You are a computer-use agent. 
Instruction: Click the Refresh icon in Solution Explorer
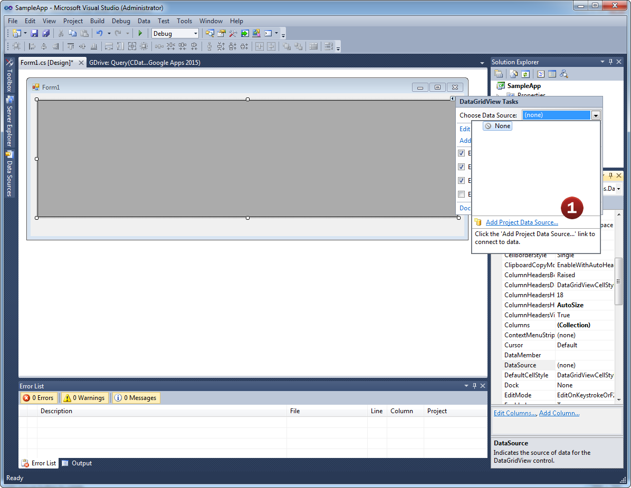coord(525,74)
